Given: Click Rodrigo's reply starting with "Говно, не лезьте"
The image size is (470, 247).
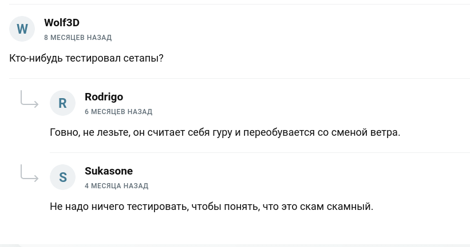Looking at the screenshot, I should point(224,132).
